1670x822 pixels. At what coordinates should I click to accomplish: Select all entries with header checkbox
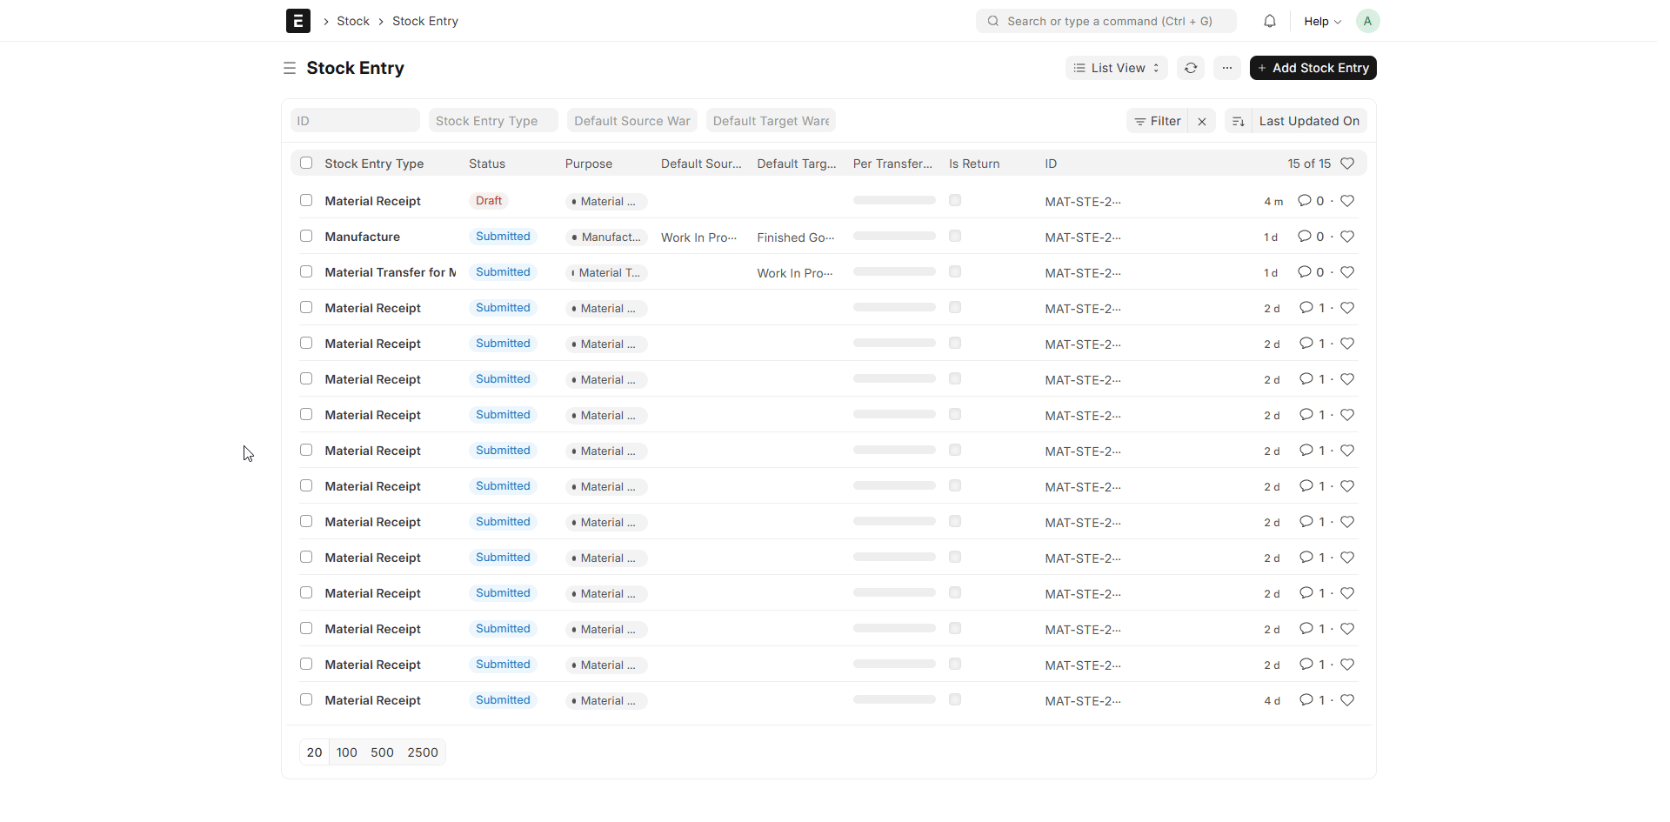(x=306, y=163)
